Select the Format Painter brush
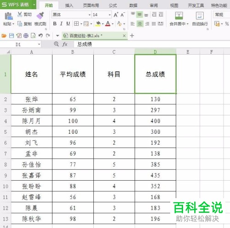Image resolution: width=230 pixels, height=228 pixels. coord(40,15)
